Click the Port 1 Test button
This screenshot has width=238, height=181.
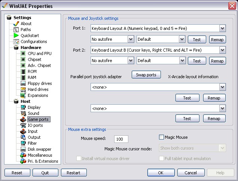point(197,40)
